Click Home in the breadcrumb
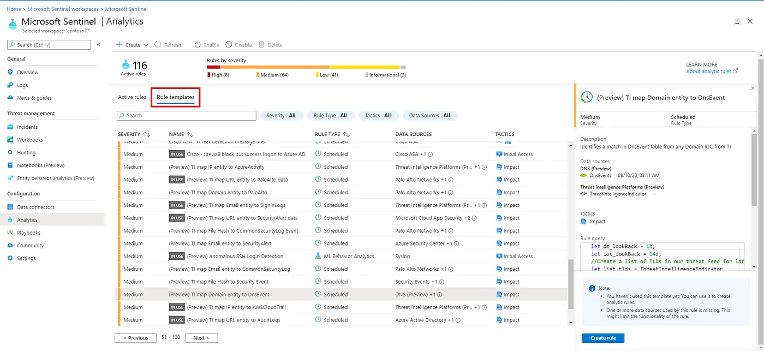 (14, 9)
